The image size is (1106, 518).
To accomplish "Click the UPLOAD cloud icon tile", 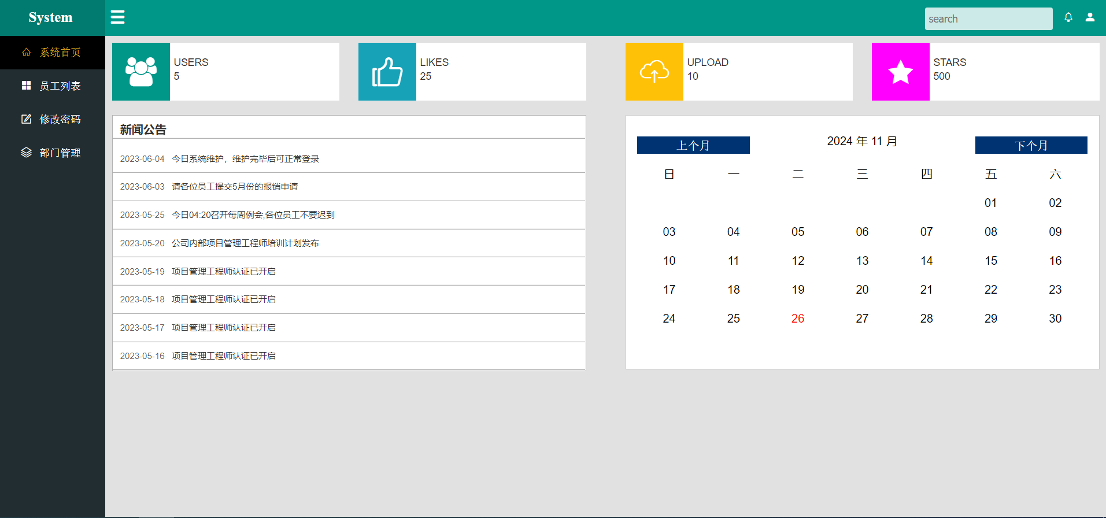I will (654, 72).
